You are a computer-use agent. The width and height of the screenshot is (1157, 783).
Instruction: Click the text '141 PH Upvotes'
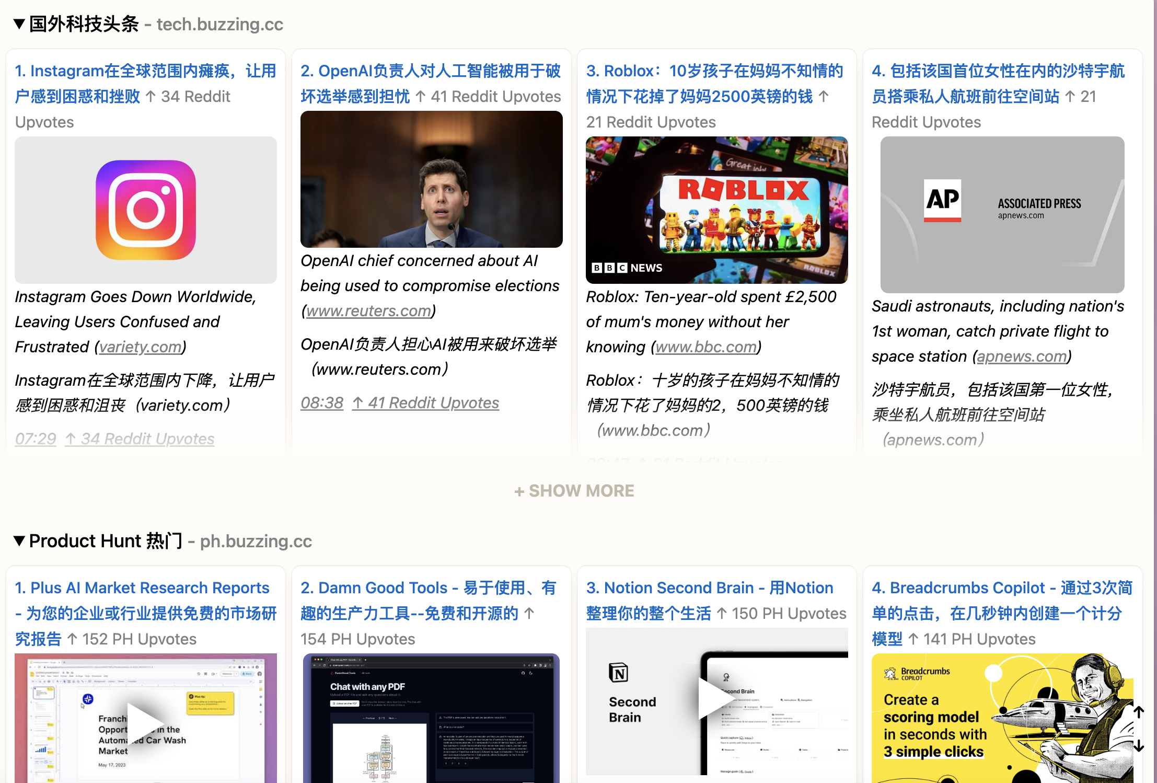coord(979,639)
